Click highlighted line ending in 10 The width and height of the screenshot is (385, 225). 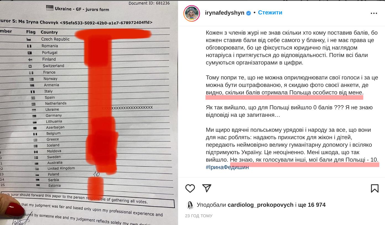coord(304,160)
